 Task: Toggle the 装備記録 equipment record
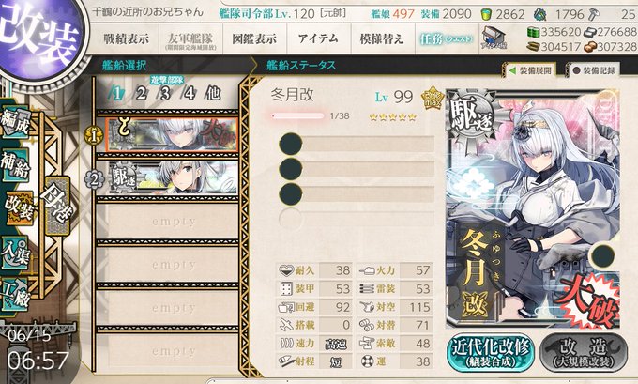pos(594,70)
